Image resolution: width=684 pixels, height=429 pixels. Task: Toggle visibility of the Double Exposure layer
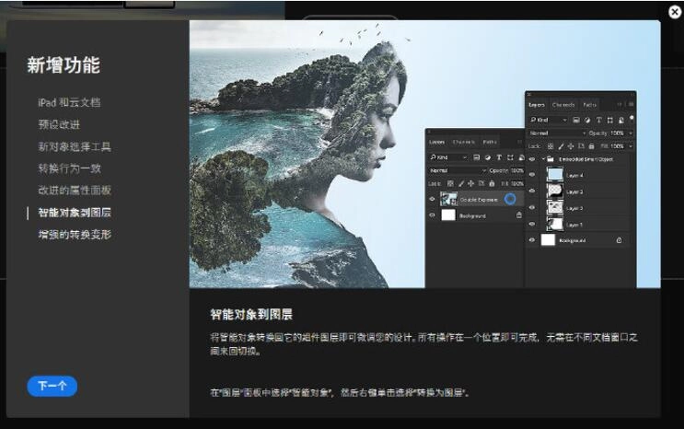(x=433, y=199)
